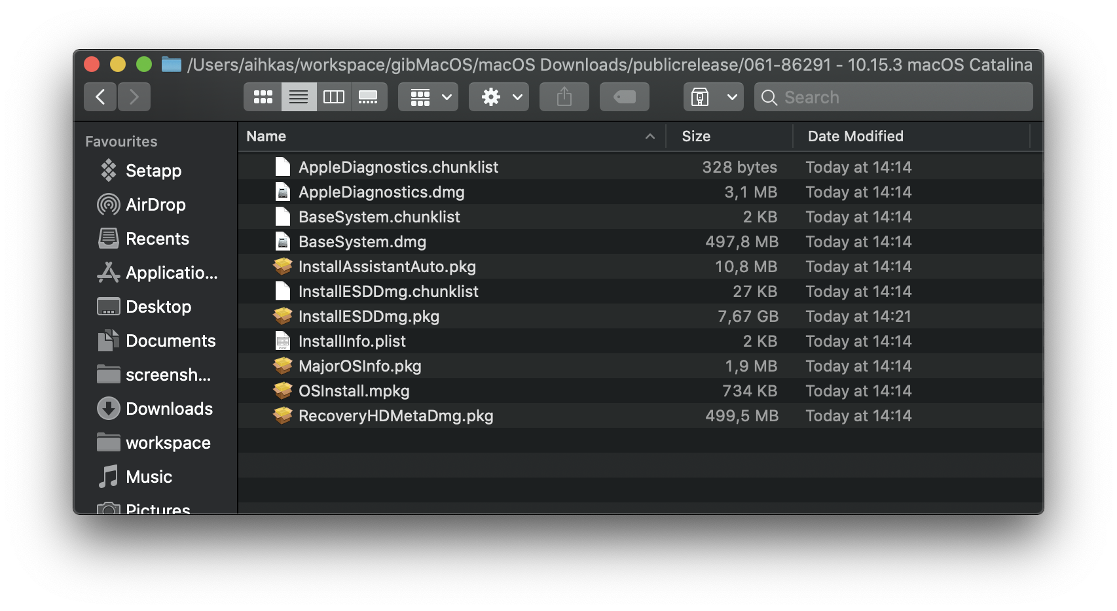1117x611 pixels.
Task: Open Music in the sidebar
Action: click(x=156, y=477)
